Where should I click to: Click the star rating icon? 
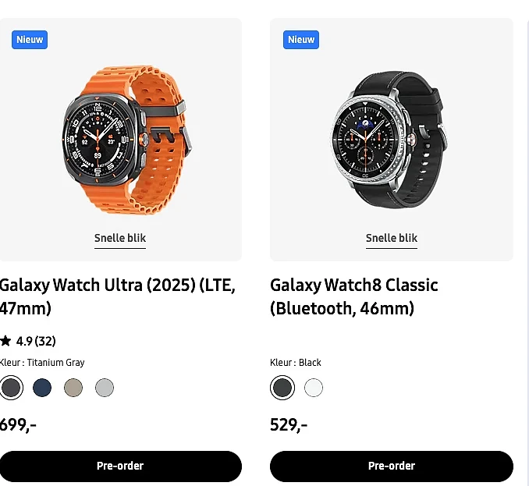coord(5,341)
